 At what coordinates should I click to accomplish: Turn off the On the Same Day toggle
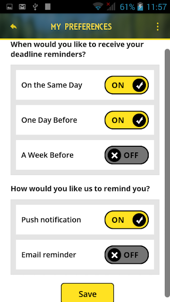[127, 85]
